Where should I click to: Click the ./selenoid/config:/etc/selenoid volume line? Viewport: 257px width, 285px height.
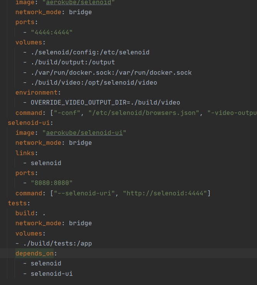coord(90,52)
